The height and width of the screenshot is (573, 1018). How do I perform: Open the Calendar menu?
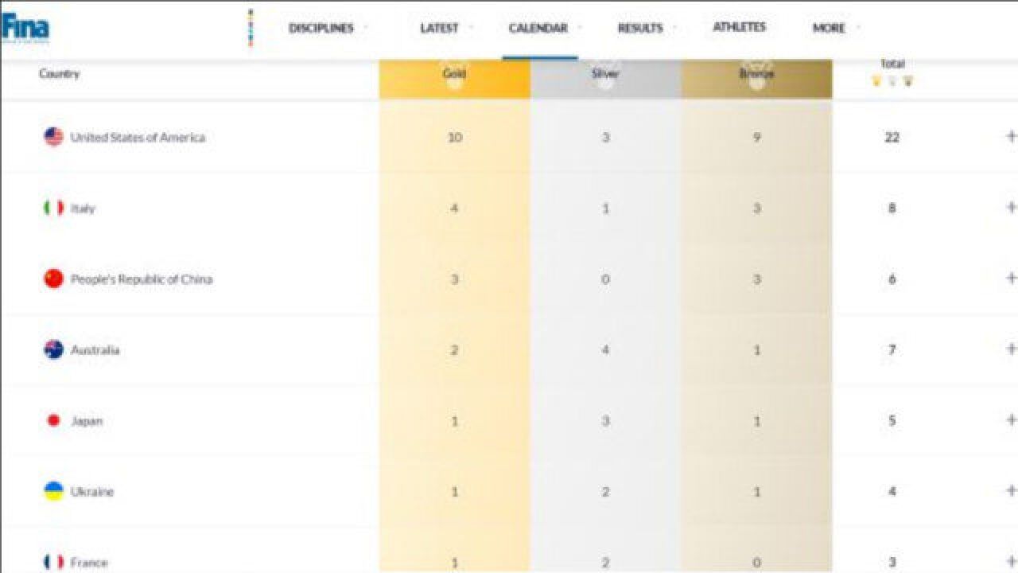tap(538, 28)
